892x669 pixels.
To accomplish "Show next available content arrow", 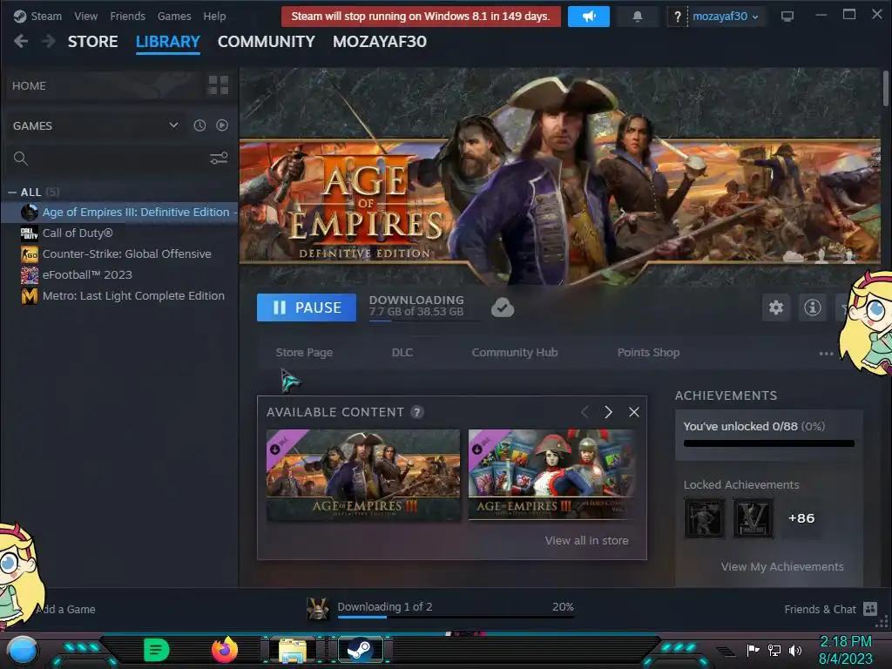I will (608, 412).
